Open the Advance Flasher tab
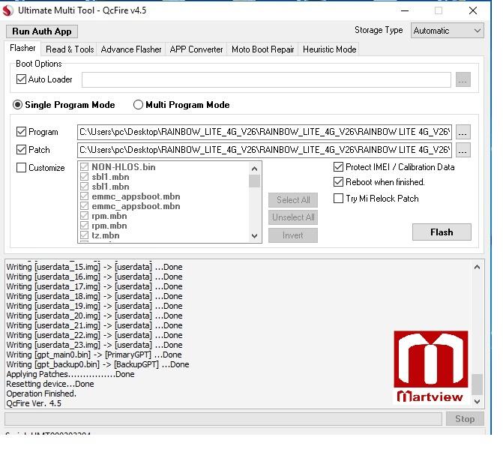The width and height of the screenshot is (503, 449). 131,49
